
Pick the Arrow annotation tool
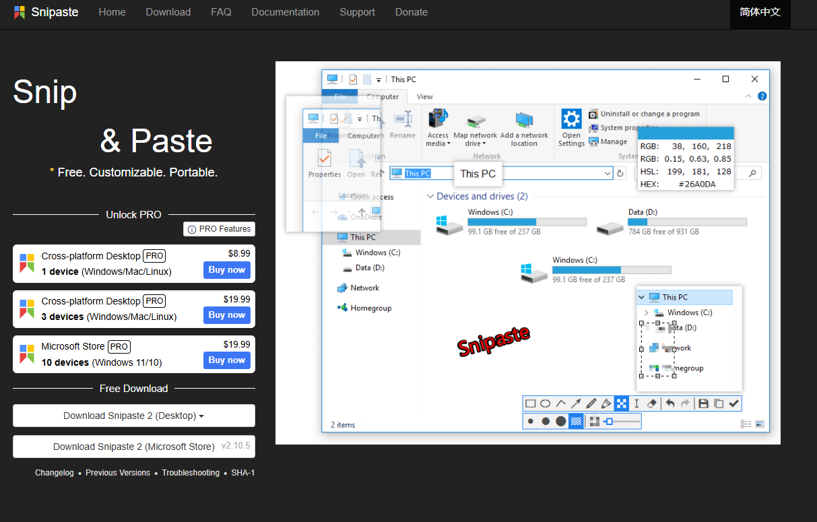point(576,403)
